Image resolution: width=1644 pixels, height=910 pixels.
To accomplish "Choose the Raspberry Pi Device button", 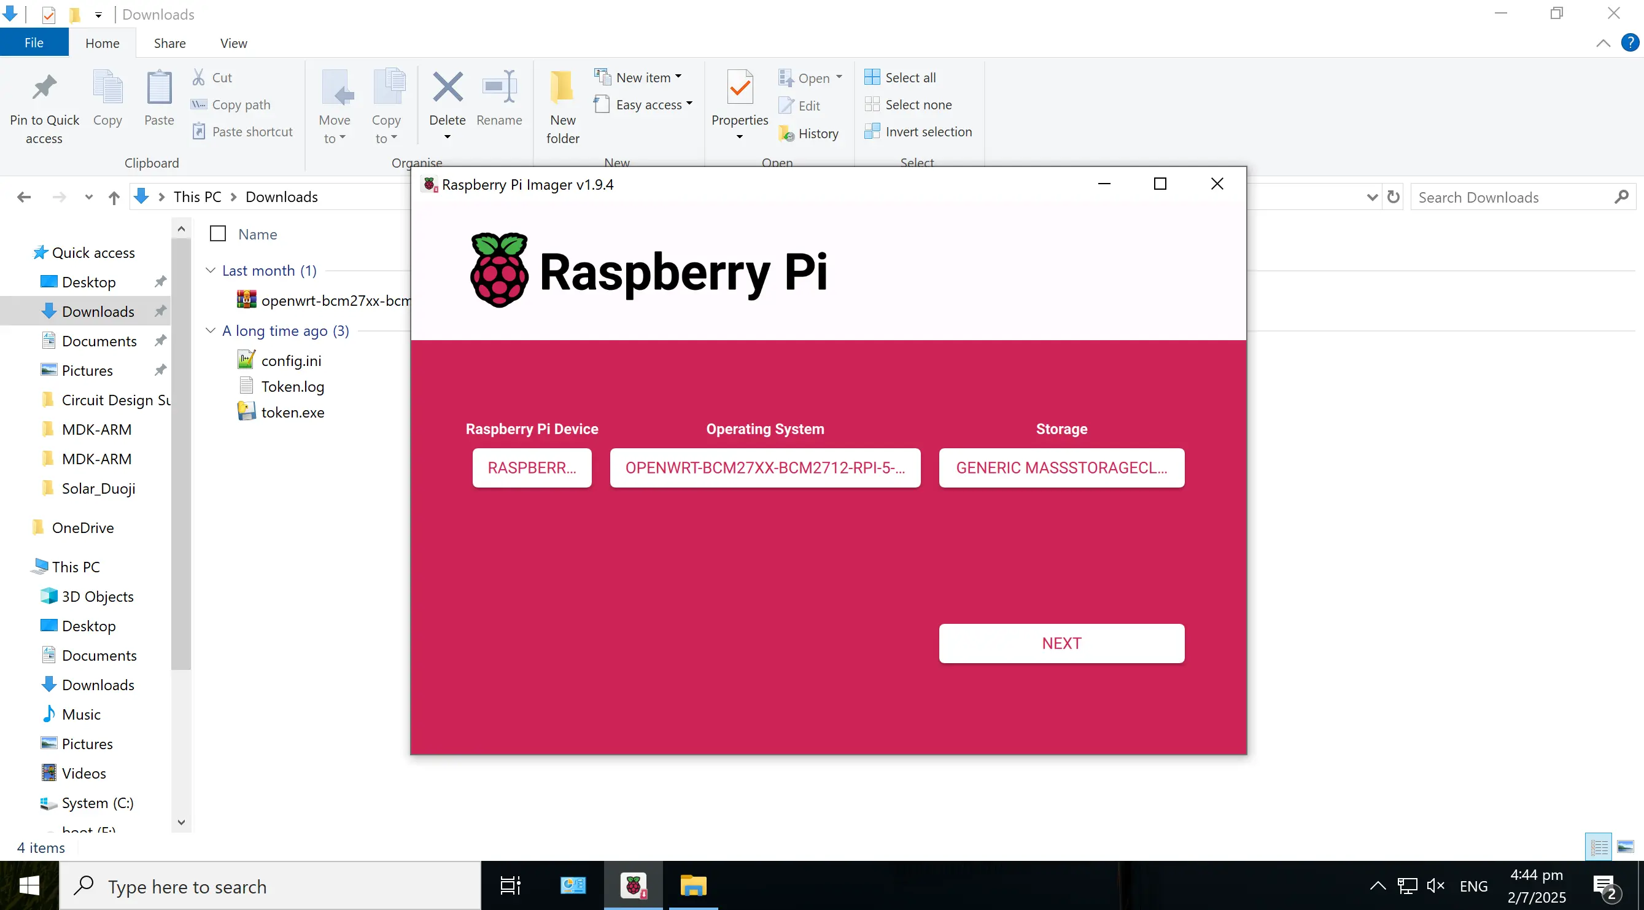I will [532, 468].
